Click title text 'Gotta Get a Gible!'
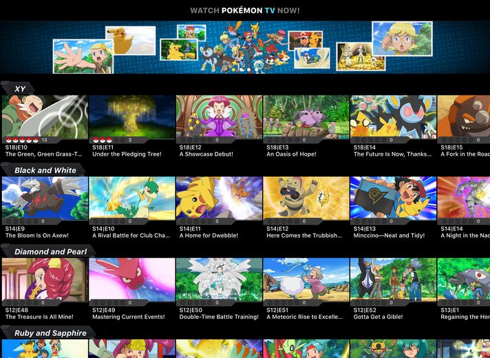490x358 pixels. pyautogui.click(x=378, y=317)
